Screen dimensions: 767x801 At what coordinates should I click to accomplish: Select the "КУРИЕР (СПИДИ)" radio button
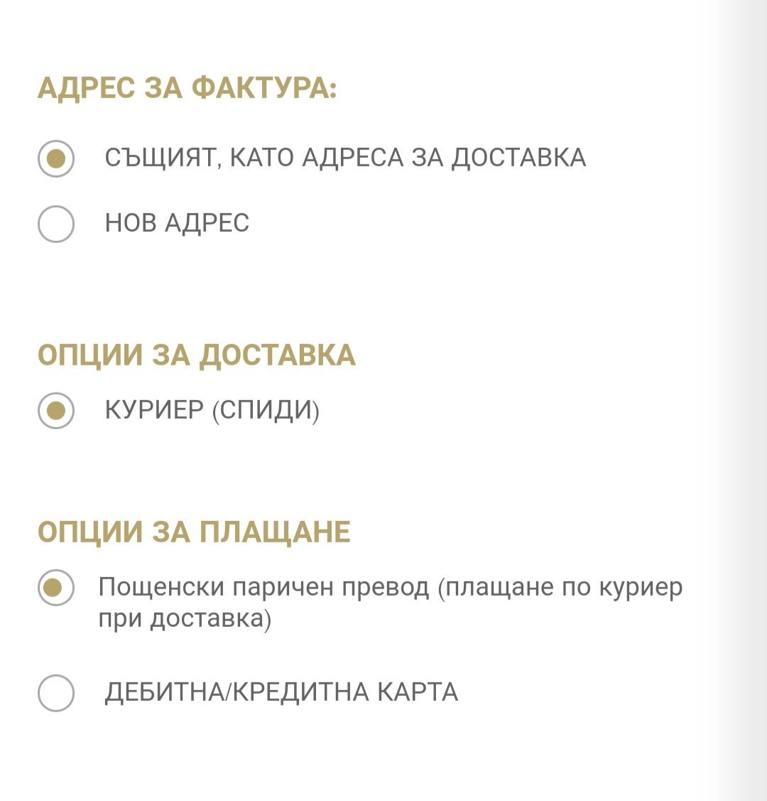click(56, 411)
